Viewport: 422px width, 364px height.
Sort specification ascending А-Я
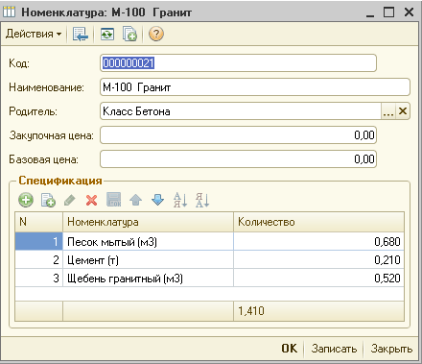coord(180,200)
